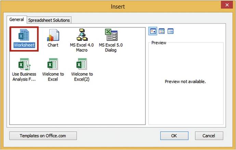Cancel the Insert dialog
This screenshot has width=236, height=150.
click(209, 136)
